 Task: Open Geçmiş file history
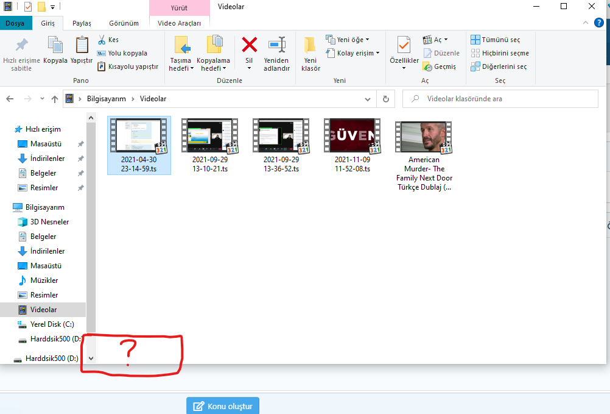tap(440, 66)
